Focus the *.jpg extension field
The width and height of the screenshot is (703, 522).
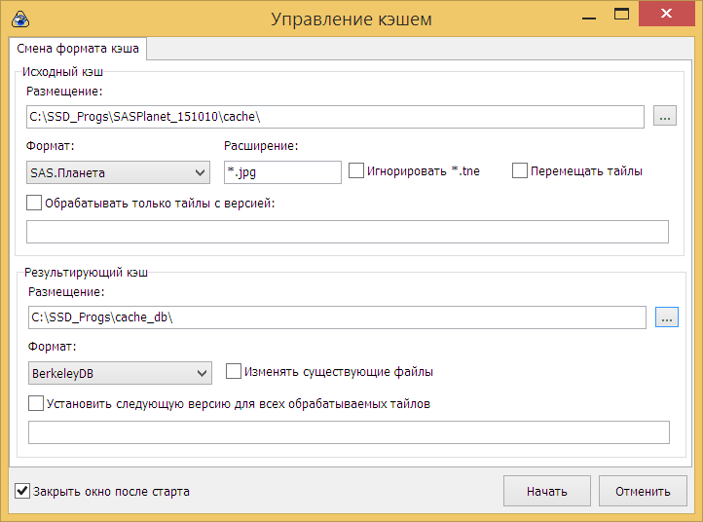coord(282,172)
